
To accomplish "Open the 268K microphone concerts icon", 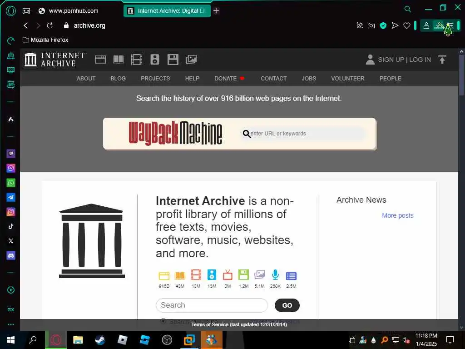I will (275, 275).
